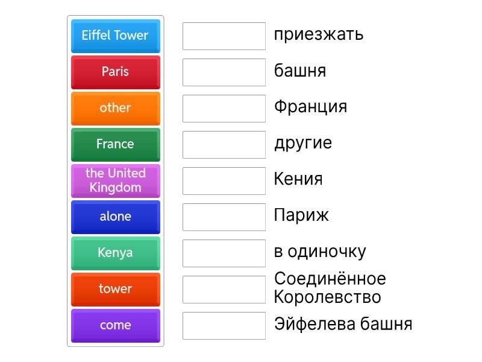Click the empty box beside приезжать

[224, 36]
